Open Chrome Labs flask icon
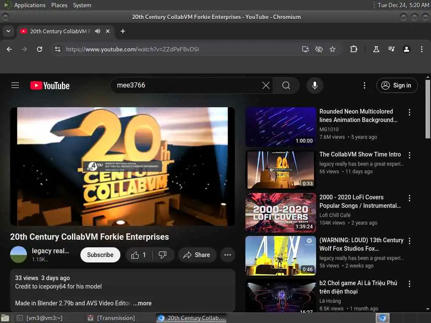This screenshot has width=431, height=323. click(x=376, y=49)
